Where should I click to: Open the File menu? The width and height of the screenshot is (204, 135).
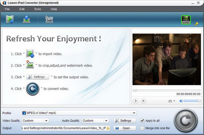click(7, 9)
